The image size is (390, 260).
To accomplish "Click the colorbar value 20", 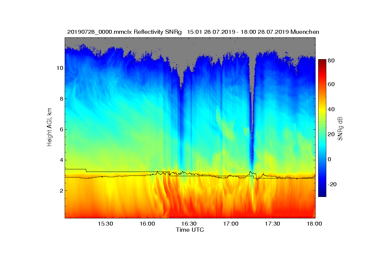I will pyautogui.click(x=331, y=134).
